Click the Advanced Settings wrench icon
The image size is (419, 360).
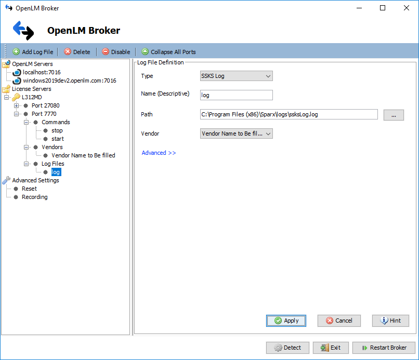[6, 180]
